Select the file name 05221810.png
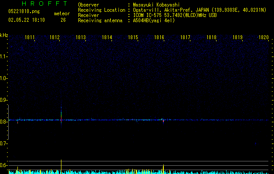Screen dimensions: 274x174 [24, 12]
